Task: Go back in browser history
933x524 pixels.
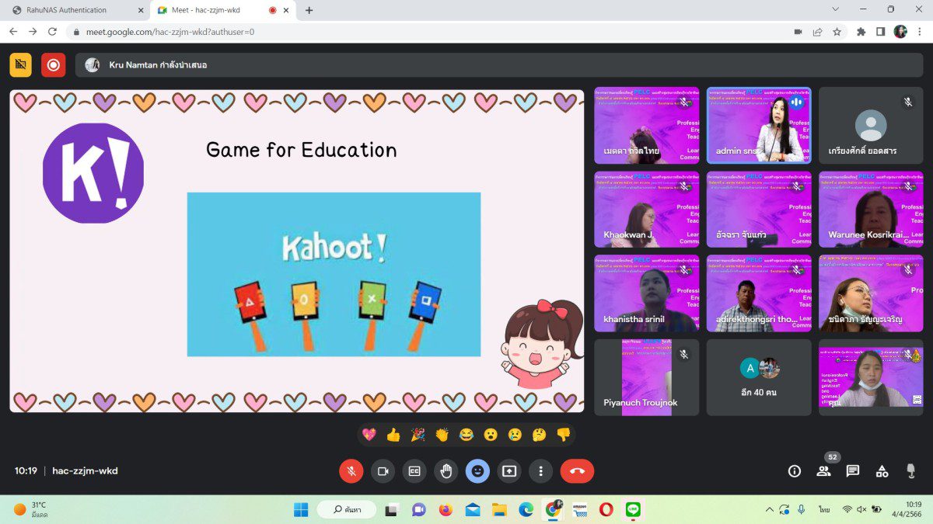Action: tap(13, 32)
